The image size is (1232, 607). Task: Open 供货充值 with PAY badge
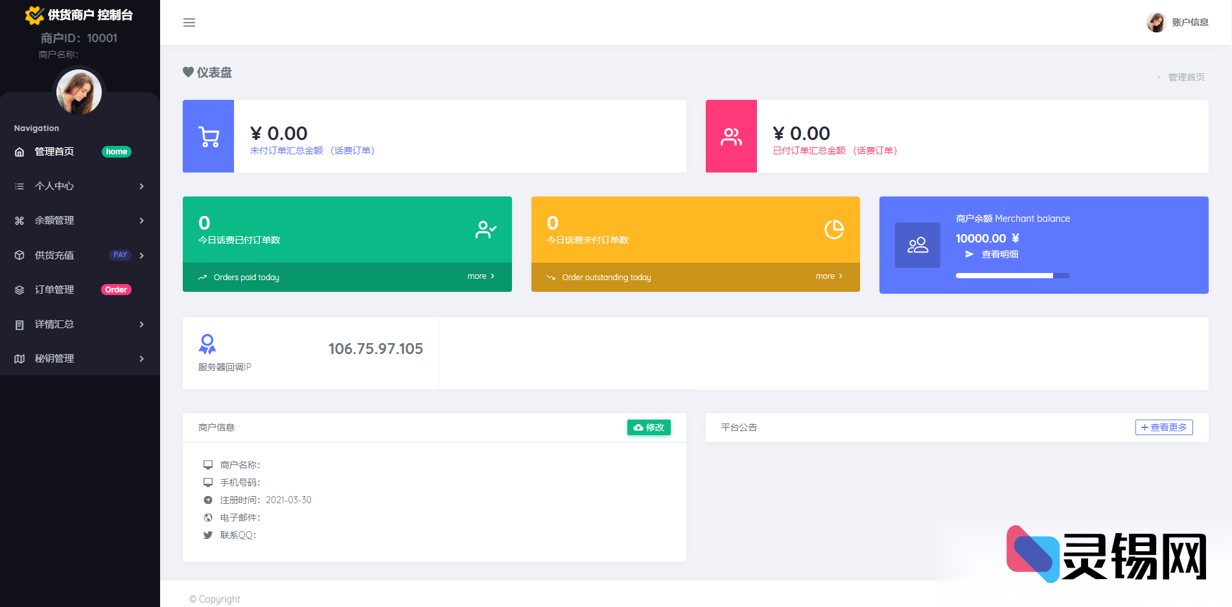click(54, 256)
